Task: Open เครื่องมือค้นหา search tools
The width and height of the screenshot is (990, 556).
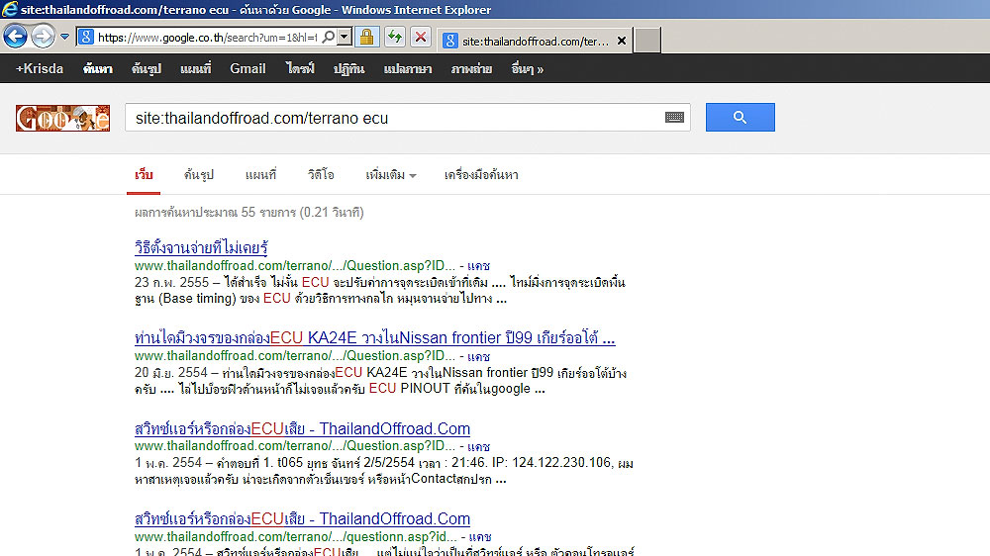Action: pos(481,175)
